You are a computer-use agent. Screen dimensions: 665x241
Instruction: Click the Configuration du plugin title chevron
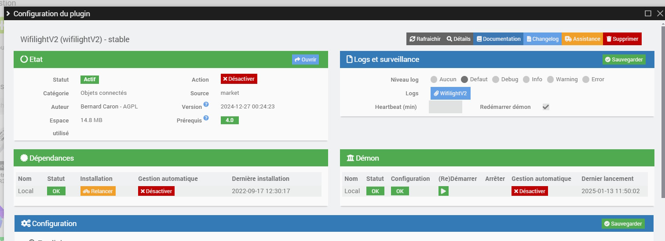pyautogui.click(x=8, y=14)
